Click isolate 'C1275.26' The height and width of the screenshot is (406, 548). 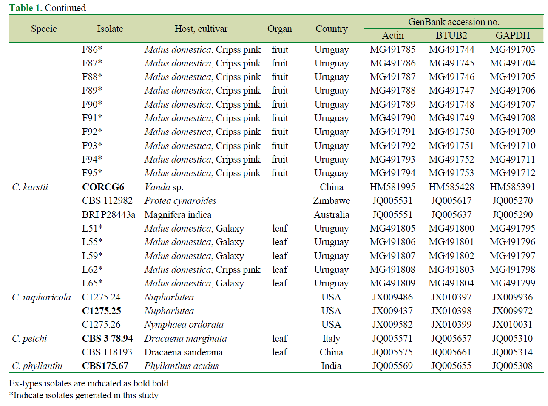(x=101, y=324)
